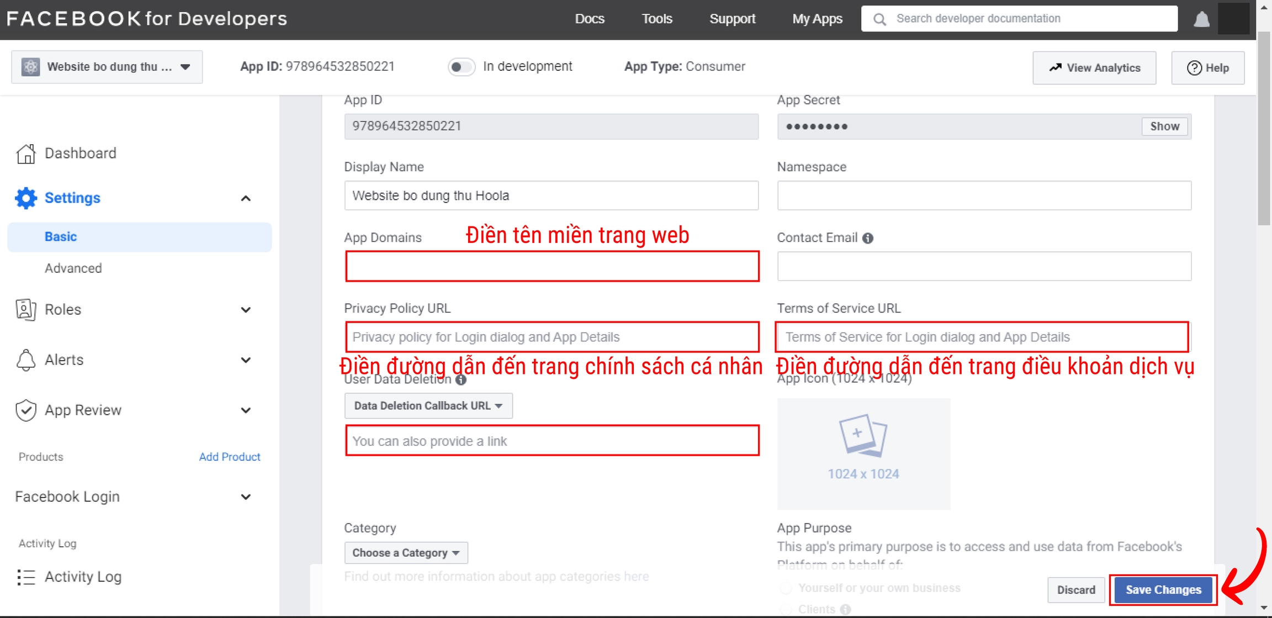1272x618 pixels.
Task: Select Yourself or your own business radio
Action: pyautogui.click(x=785, y=588)
